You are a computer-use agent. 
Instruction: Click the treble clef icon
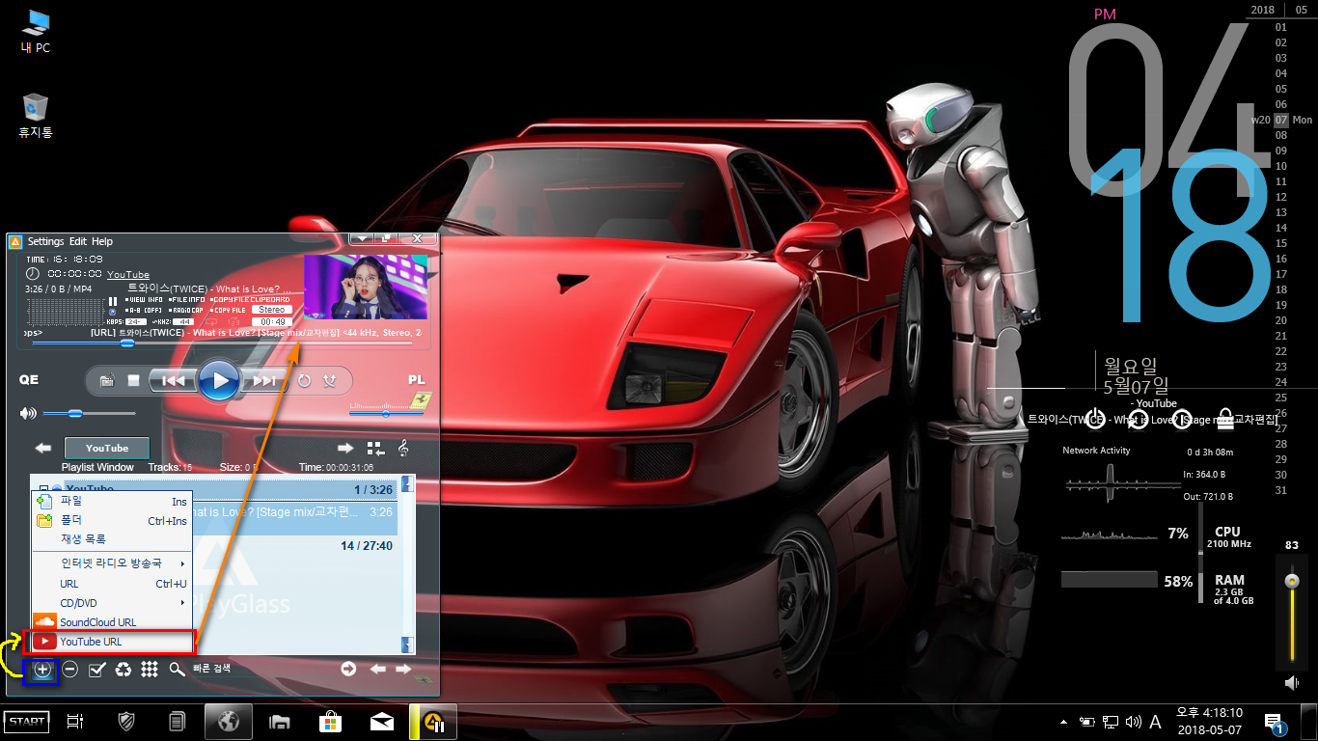403,448
